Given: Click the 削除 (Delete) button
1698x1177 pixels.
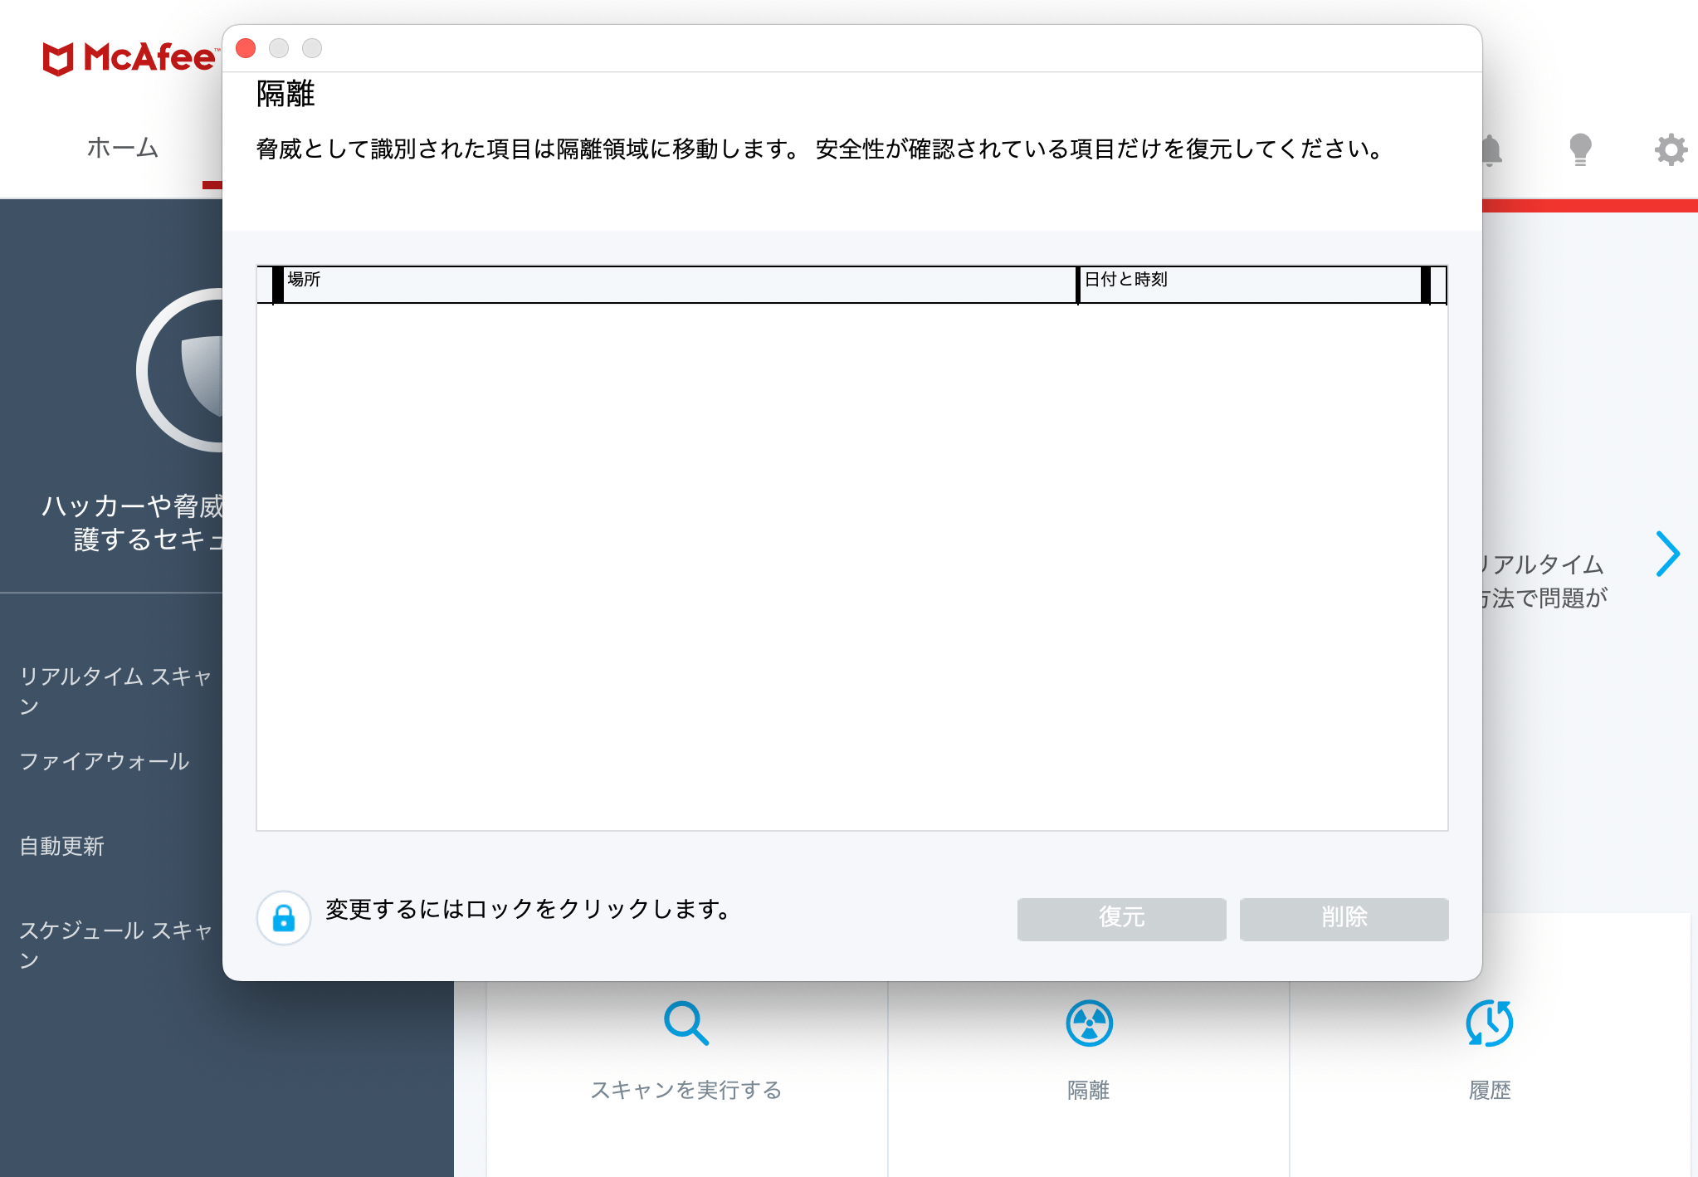Looking at the screenshot, I should 1342,919.
